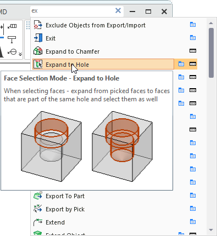Select the circle dimension tool icon
This screenshot has height=236, width=217.
(12, 52)
